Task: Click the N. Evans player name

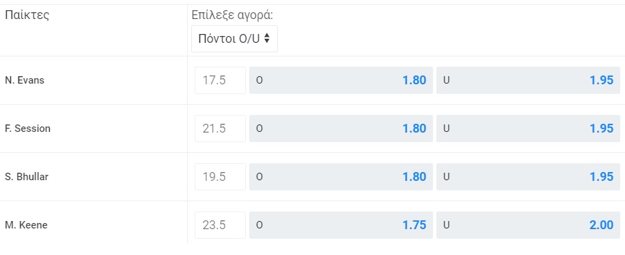Action: (25, 80)
